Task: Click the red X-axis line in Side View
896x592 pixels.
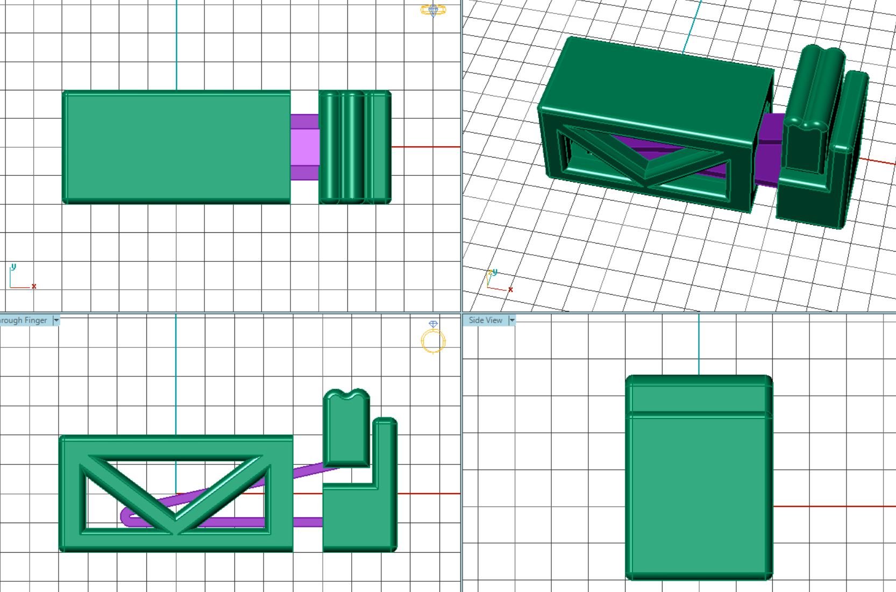Action: point(834,506)
